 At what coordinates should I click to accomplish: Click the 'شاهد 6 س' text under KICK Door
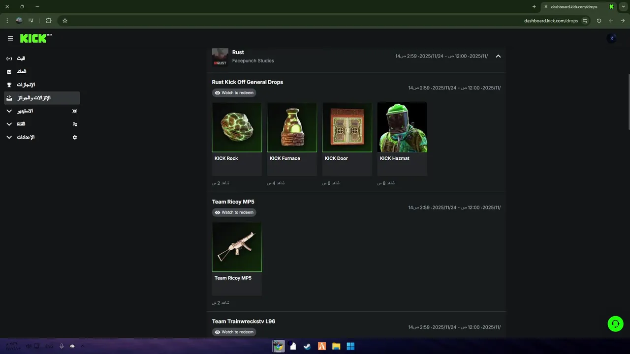coord(331,183)
